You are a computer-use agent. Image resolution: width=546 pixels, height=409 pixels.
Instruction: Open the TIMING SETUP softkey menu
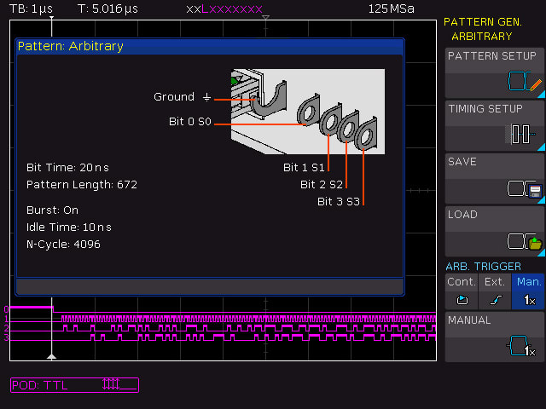coord(495,126)
